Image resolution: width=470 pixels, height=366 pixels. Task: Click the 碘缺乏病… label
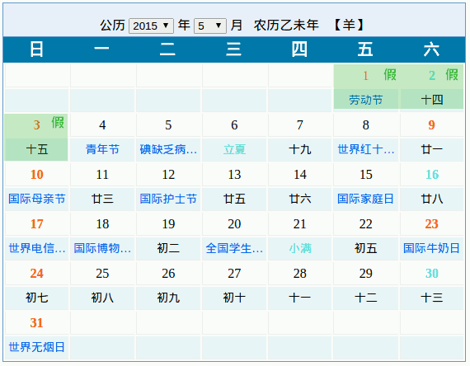coord(168,149)
